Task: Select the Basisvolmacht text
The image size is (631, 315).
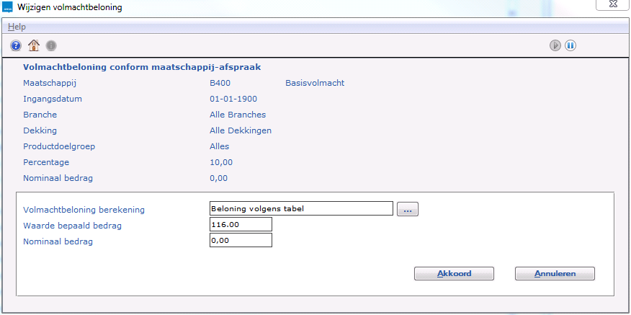Action: tap(315, 83)
